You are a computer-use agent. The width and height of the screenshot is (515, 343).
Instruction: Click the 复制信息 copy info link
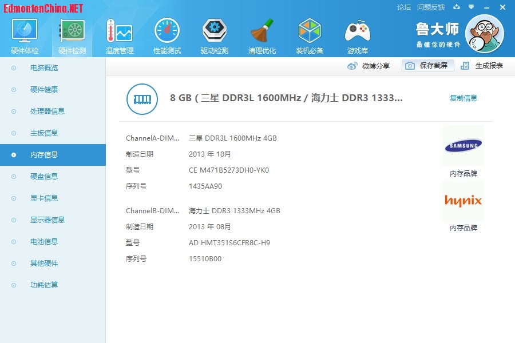[x=463, y=98]
